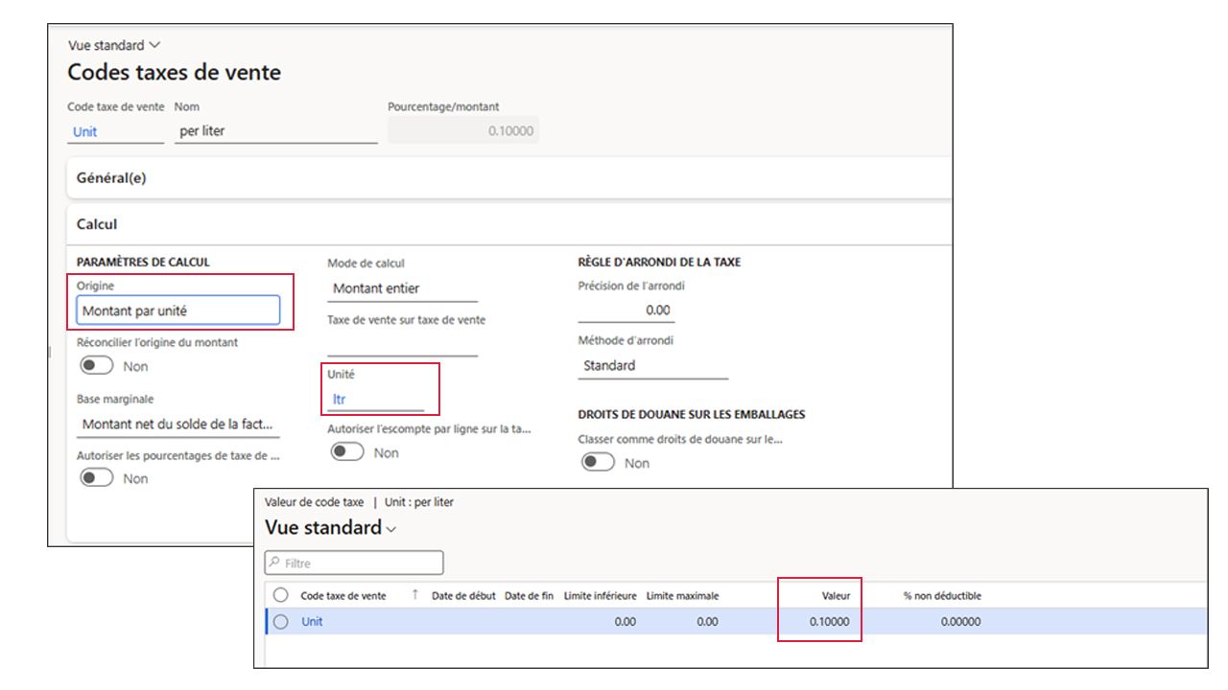Click the search magnifier icon in Filtre
1228x690 pixels.
point(274,563)
